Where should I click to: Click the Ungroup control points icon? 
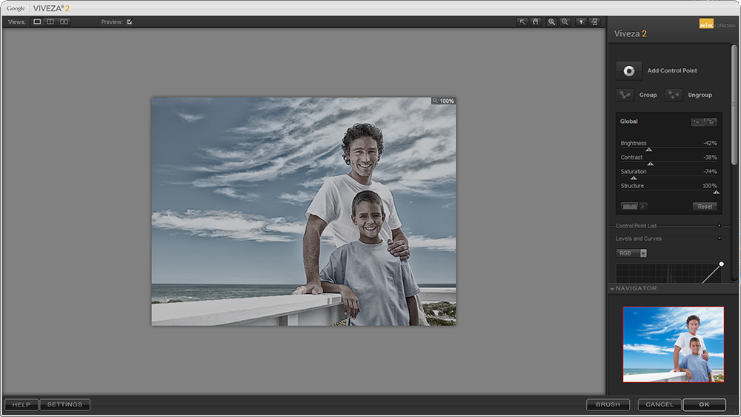point(674,95)
